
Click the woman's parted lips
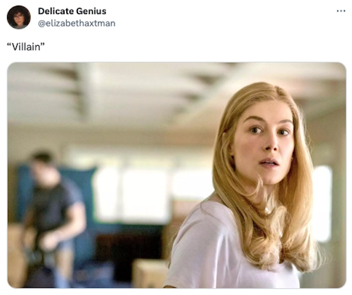pyautogui.click(x=269, y=162)
